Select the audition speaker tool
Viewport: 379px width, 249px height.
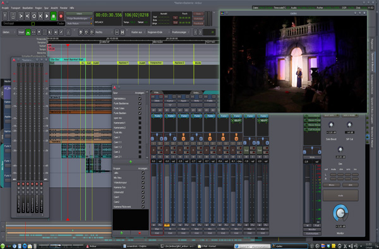(x=56, y=32)
